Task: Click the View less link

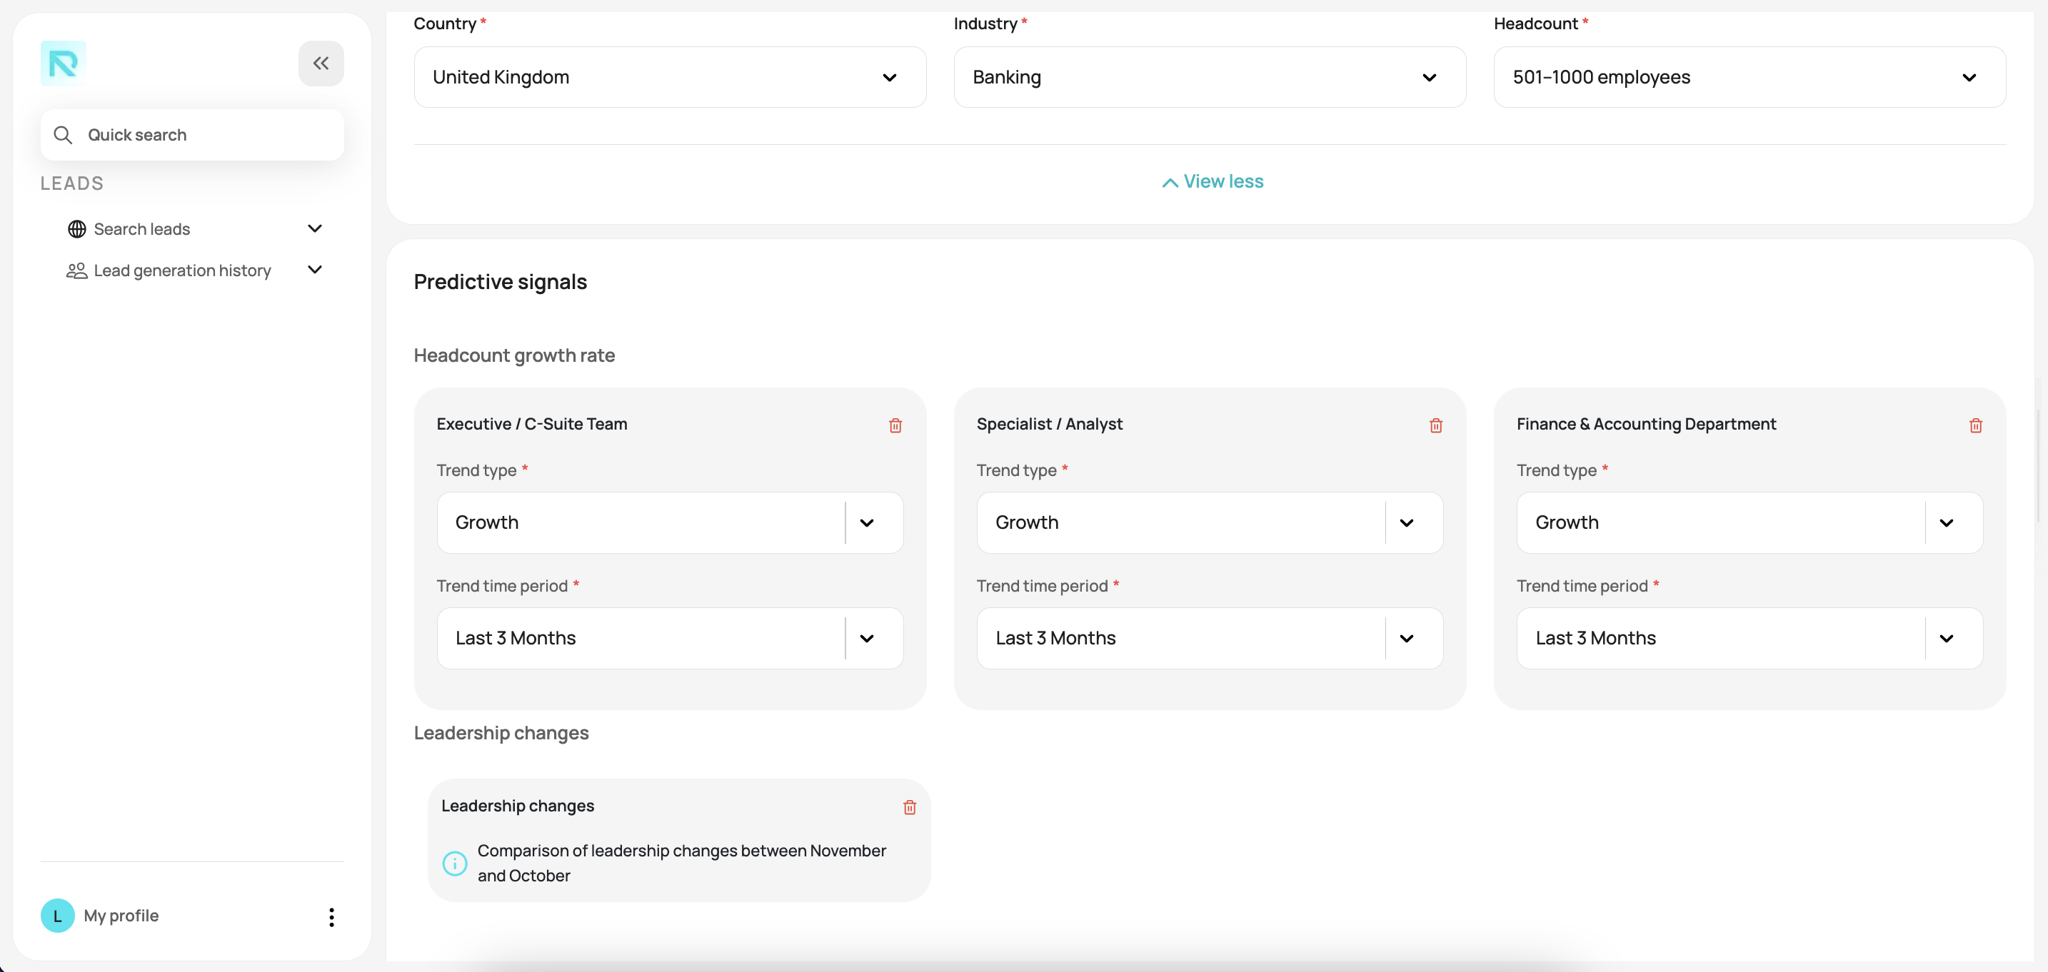Action: pos(1213,182)
